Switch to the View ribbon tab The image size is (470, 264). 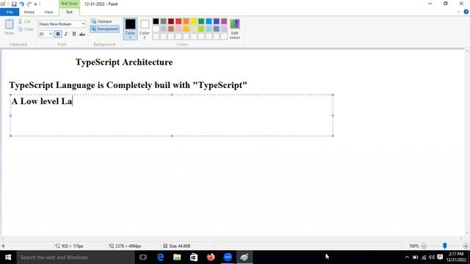(x=48, y=12)
